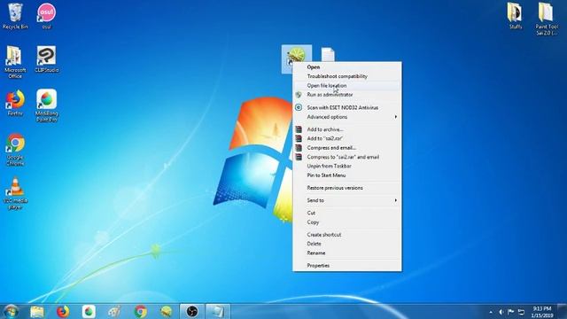Expand the Send to submenu
This screenshot has height=319, width=567.
[347, 200]
